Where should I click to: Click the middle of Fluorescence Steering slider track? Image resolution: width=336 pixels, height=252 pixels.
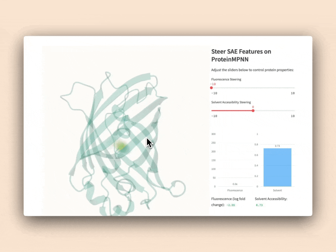tap(253, 88)
